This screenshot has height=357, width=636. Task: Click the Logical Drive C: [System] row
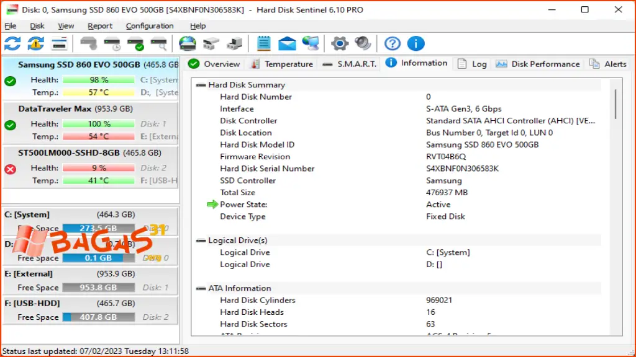397,252
